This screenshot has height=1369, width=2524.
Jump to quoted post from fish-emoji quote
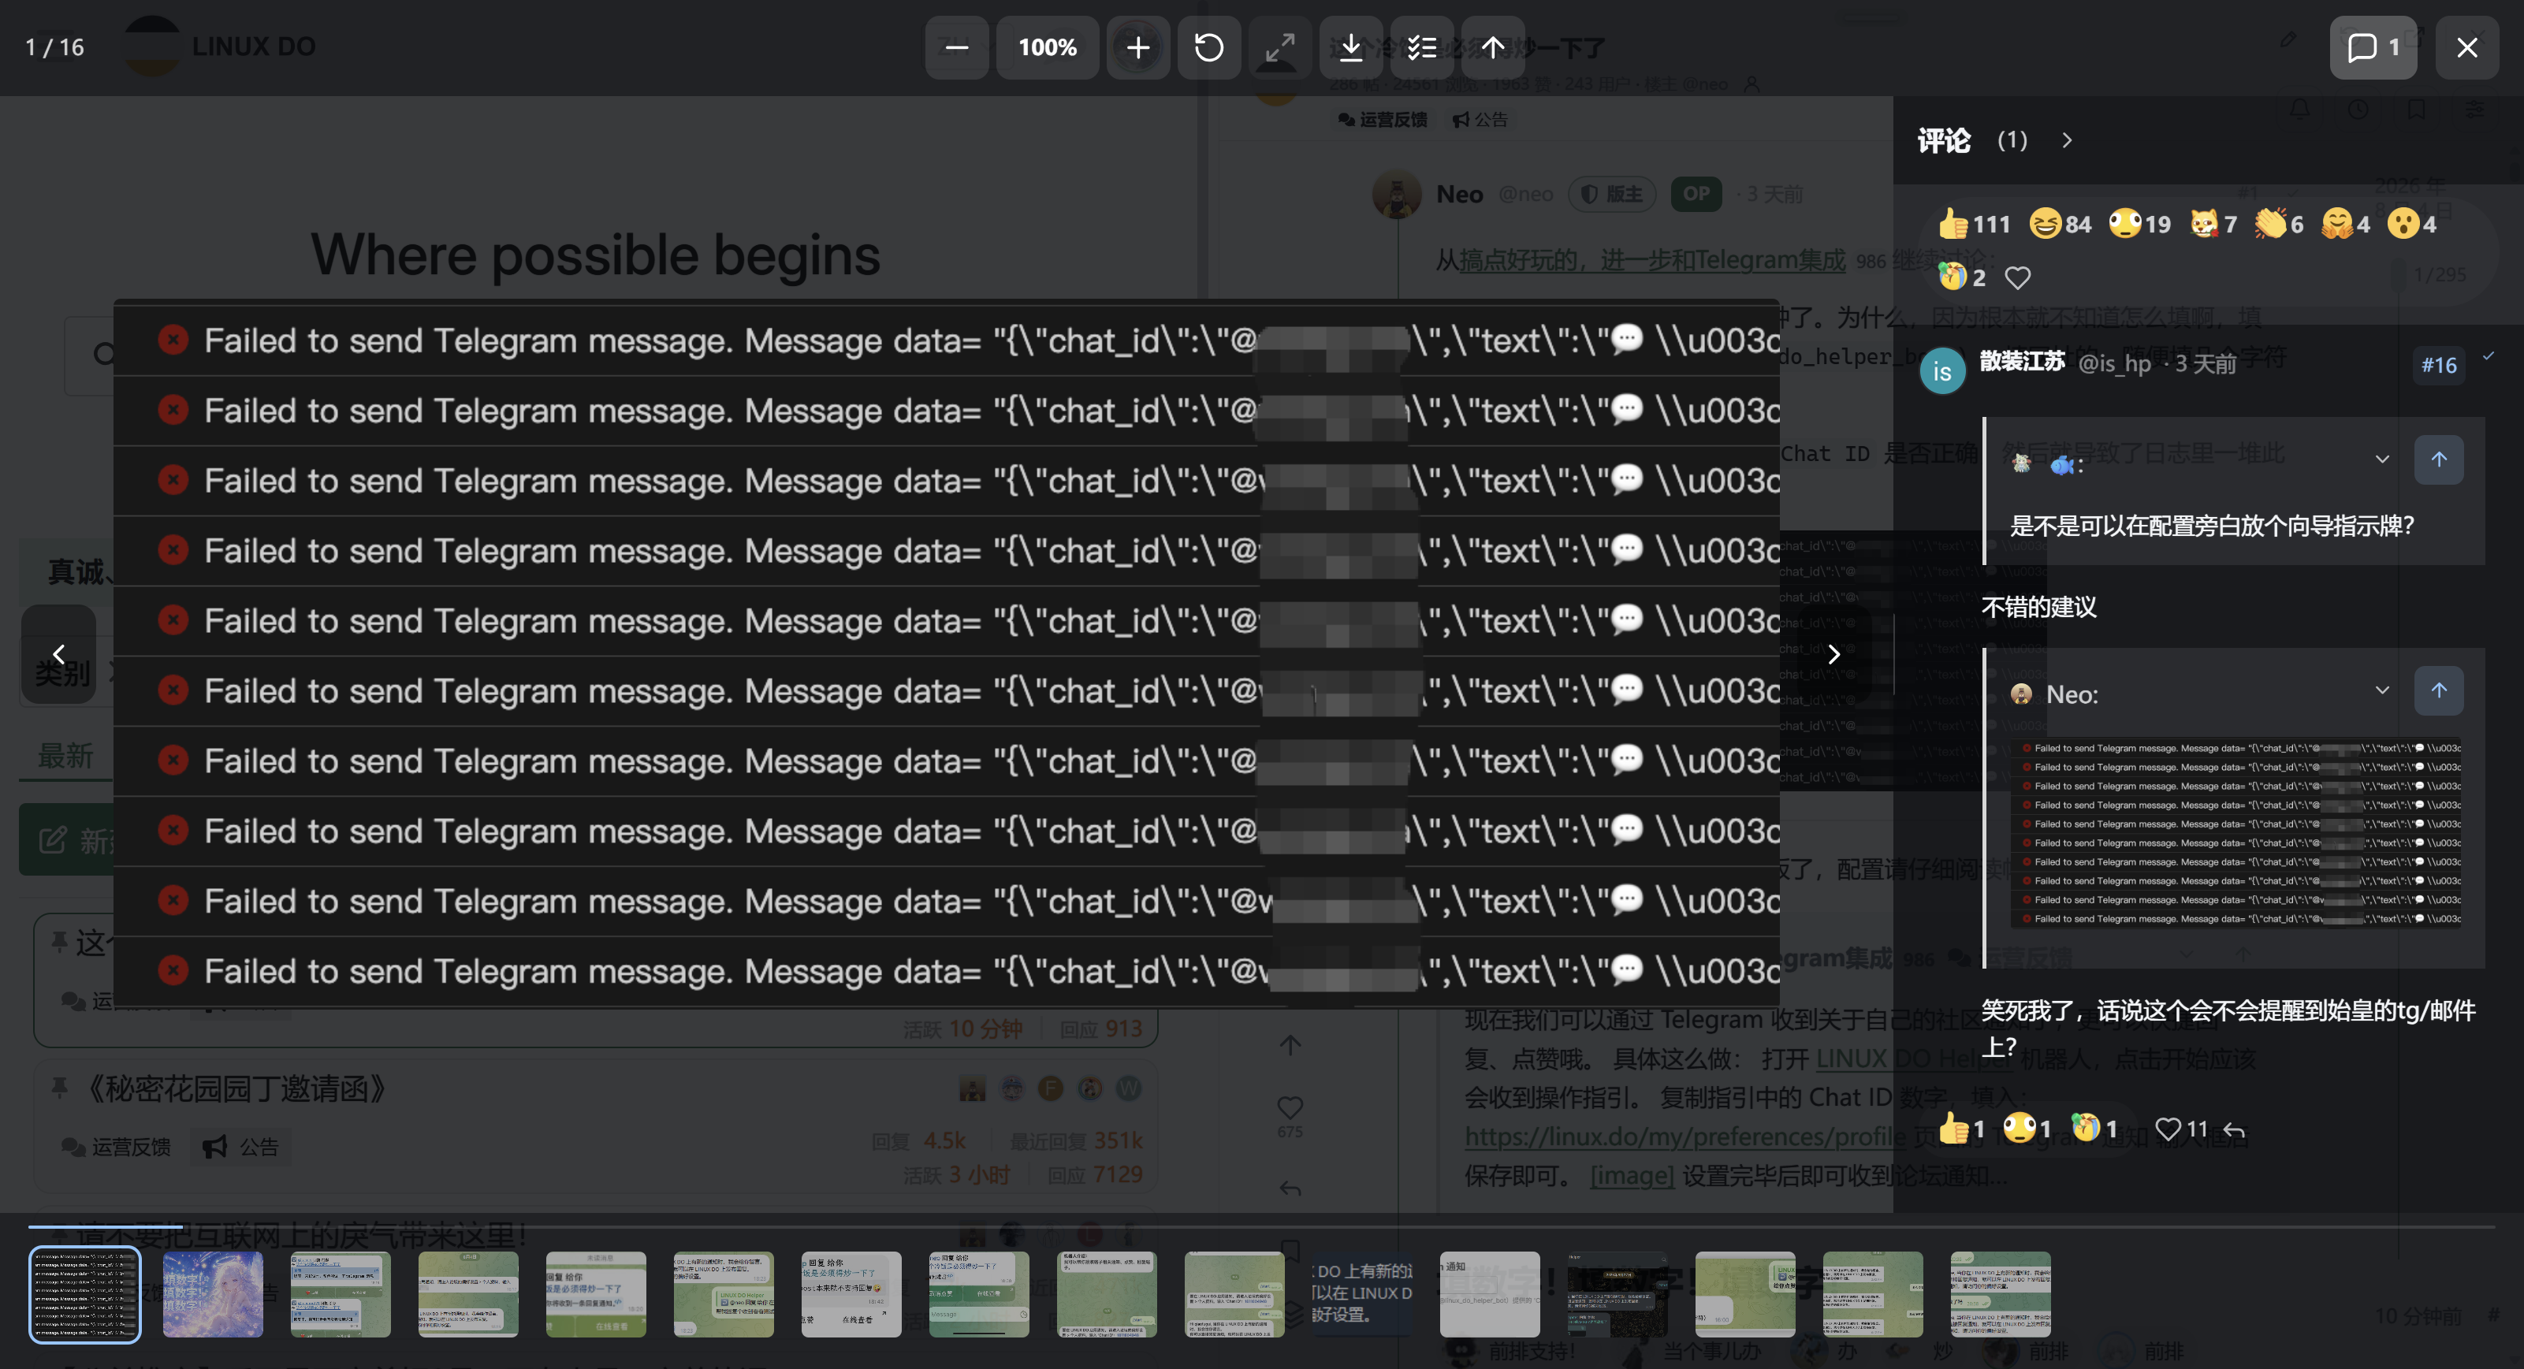(2439, 459)
